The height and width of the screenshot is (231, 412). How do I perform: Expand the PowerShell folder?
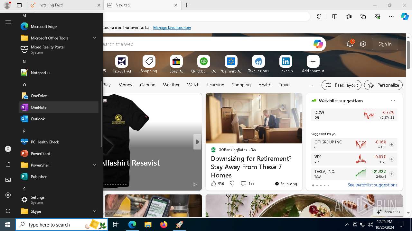click(x=59, y=165)
